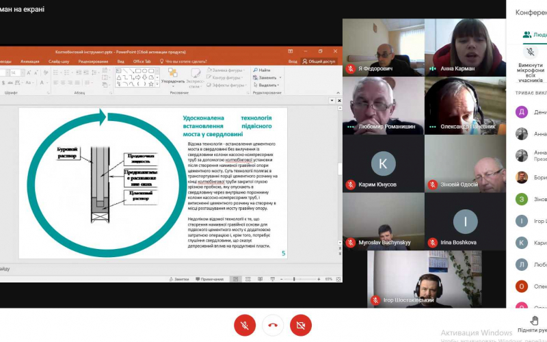Viewport: 547px width, 342px height.
Task: Switch to Slide Sorter view icon
Action: point(248,279)
